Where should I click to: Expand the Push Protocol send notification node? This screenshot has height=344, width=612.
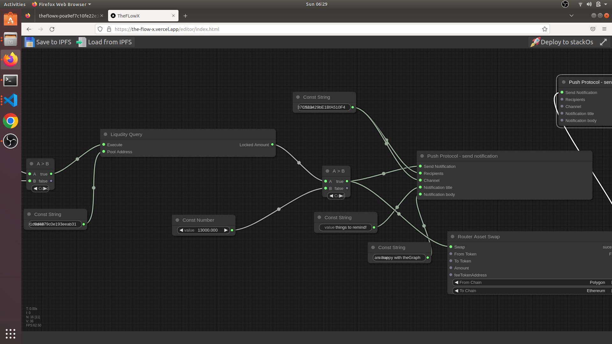tap(422, 156)
